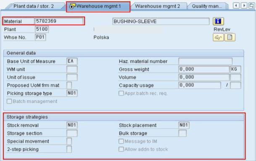Switch to Plant data / stor. 2 tab

pyautogui.click(x=34, y=6)
